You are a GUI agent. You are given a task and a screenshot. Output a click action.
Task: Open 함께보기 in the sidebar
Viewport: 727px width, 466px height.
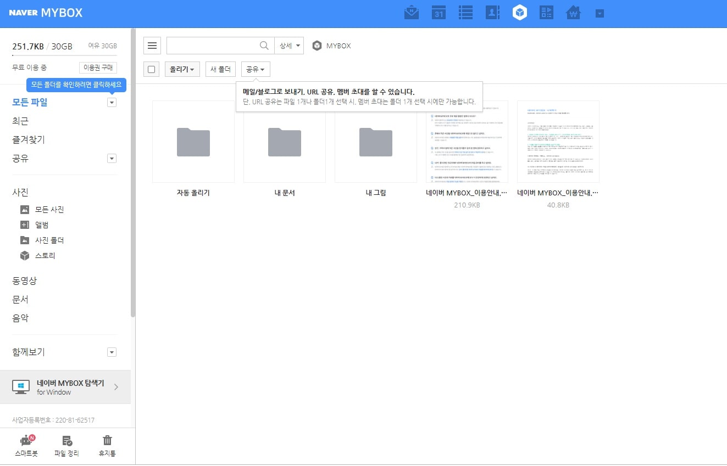(29, 352)
